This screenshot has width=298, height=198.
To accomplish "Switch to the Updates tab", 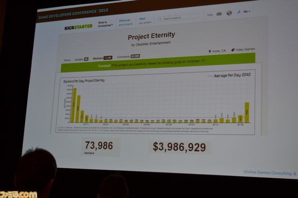I will pyautogui.click(x=81, y=59).
